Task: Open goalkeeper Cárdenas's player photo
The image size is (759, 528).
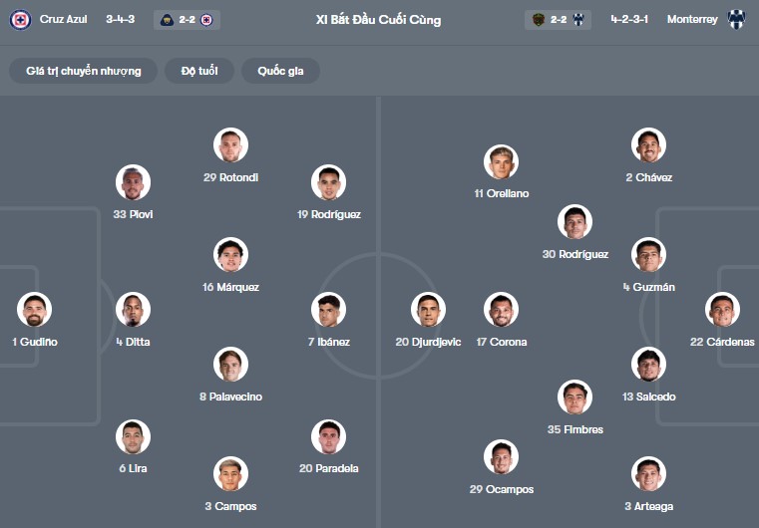Action: pyautogui.click(x=722, y=310)
